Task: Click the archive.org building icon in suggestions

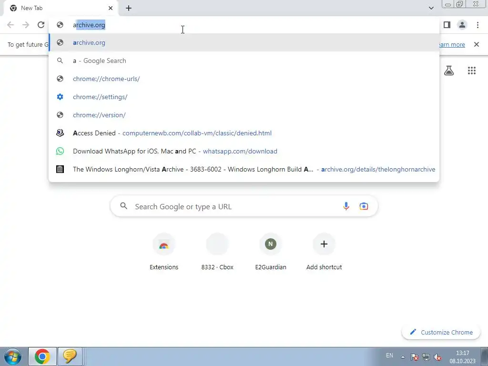Action: pos(60,169)
